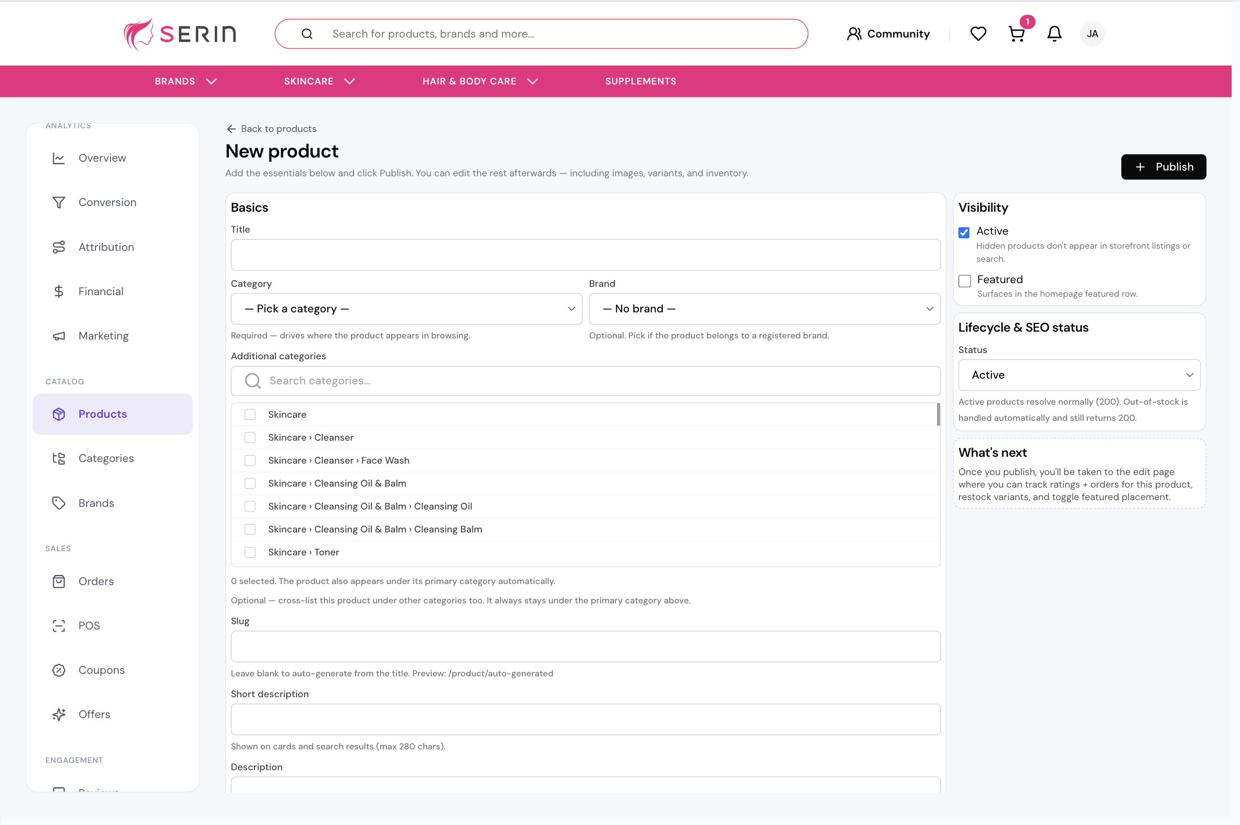Image resolution: width=1240 pixels, height=825 pixels.
Task: Open the Community link
Action: (888, 34)
